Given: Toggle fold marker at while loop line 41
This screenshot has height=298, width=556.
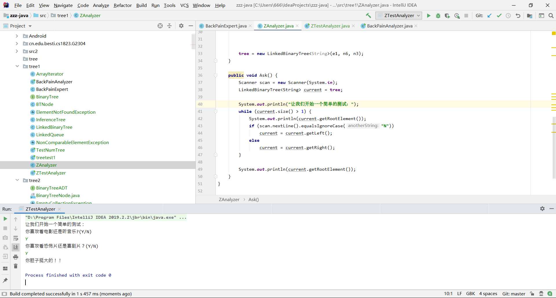Looking at the screenshot, I should (x=215, y=111).
